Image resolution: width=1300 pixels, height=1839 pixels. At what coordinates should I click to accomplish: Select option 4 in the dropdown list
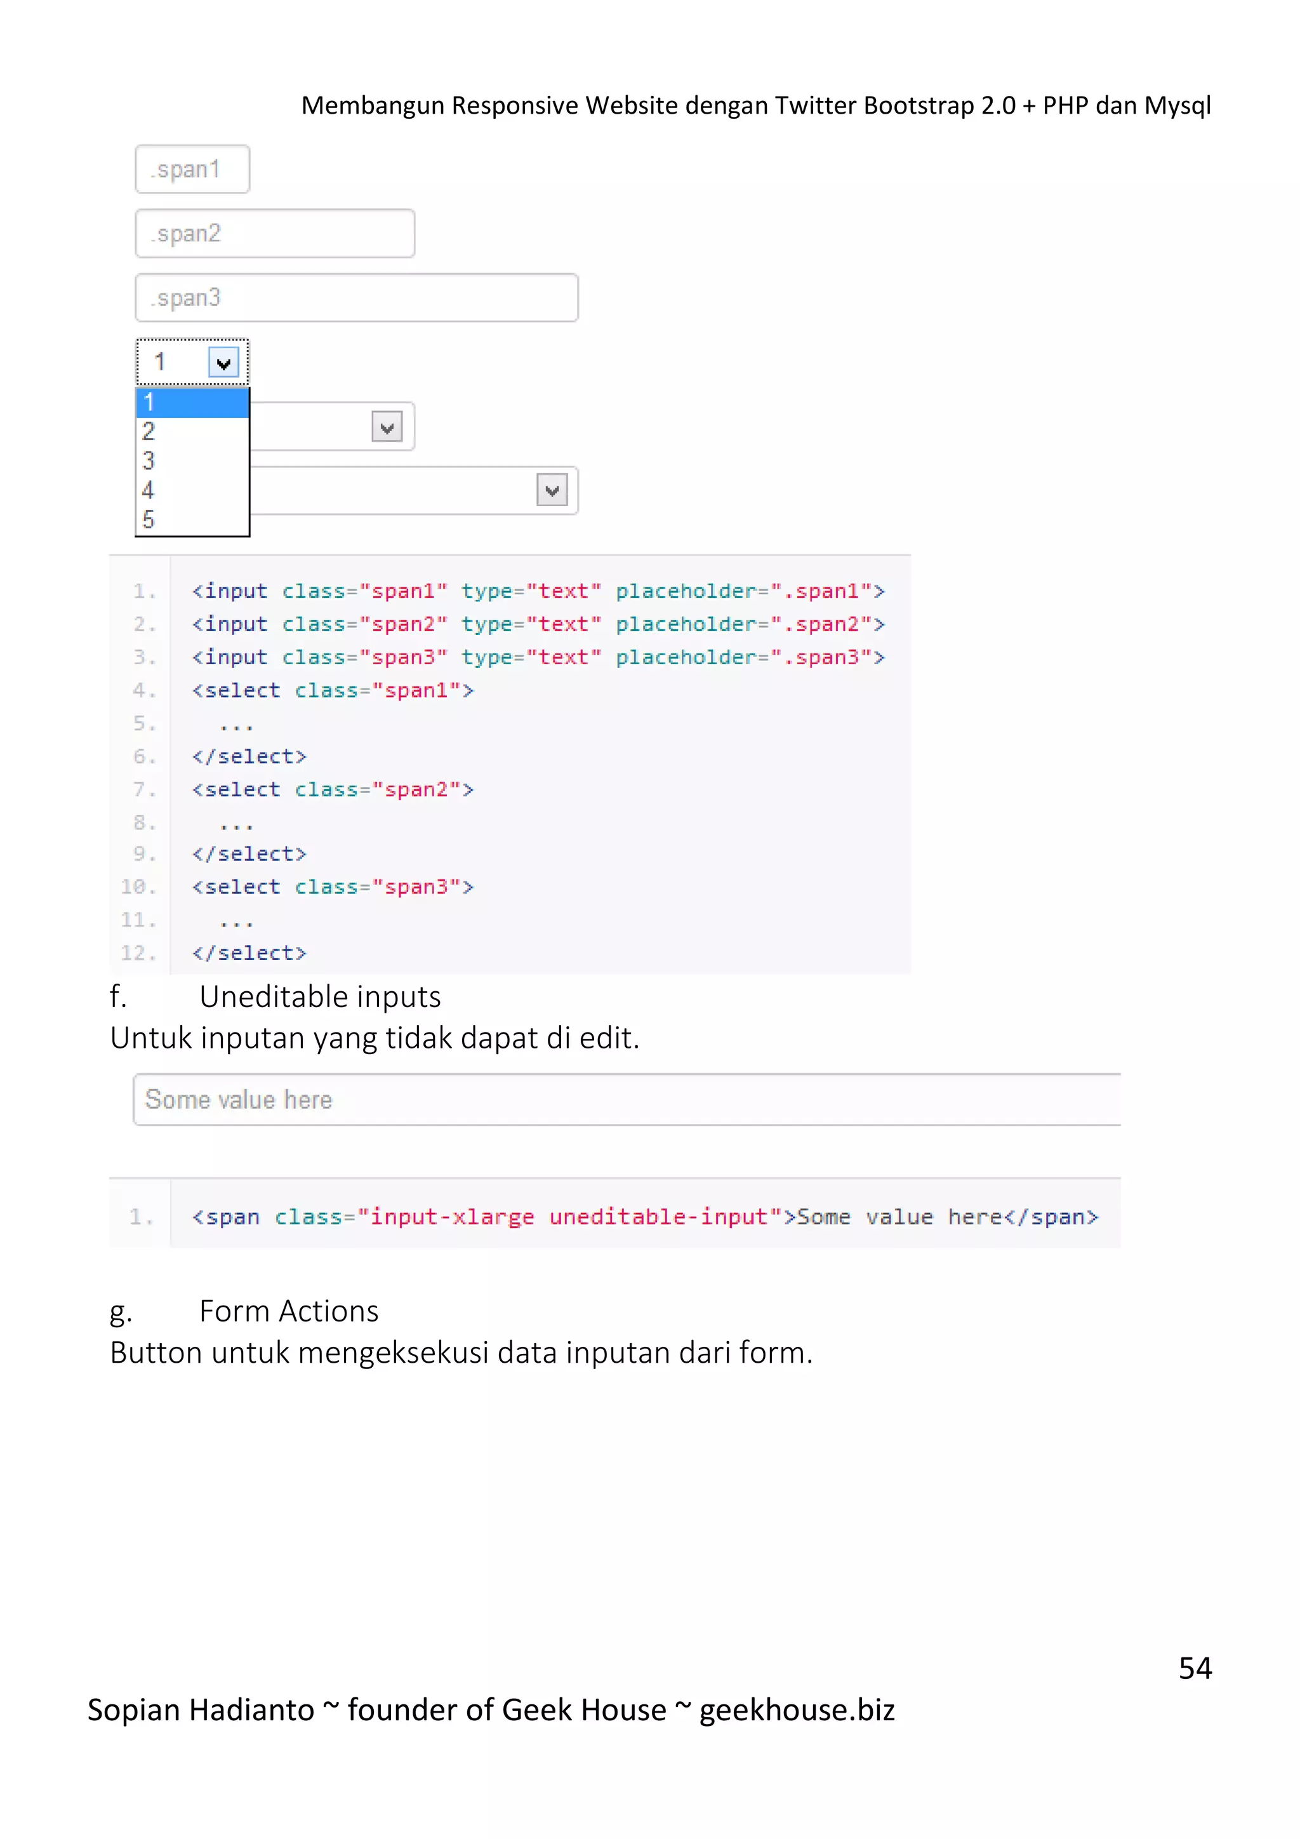pos(192,490)
